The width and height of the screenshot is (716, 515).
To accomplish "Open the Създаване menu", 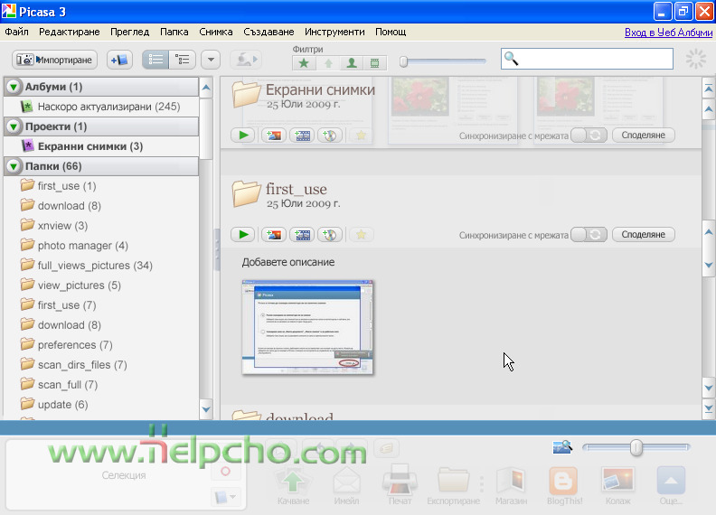I will [x=268, y=32].
